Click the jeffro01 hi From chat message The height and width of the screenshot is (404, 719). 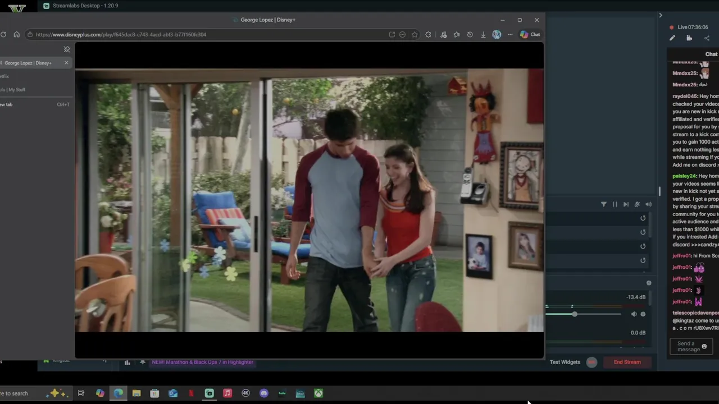pos(695,256)
